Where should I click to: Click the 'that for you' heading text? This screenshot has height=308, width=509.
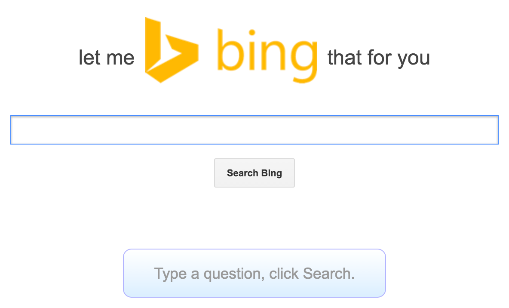click(378, 59)
